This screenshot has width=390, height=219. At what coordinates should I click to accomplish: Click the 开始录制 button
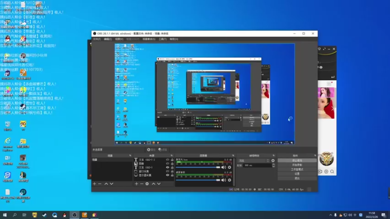297,165
